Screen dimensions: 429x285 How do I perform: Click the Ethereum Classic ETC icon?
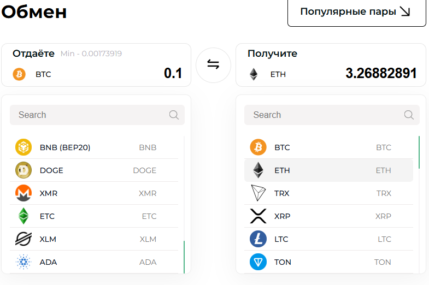click(x=23, y=216)
